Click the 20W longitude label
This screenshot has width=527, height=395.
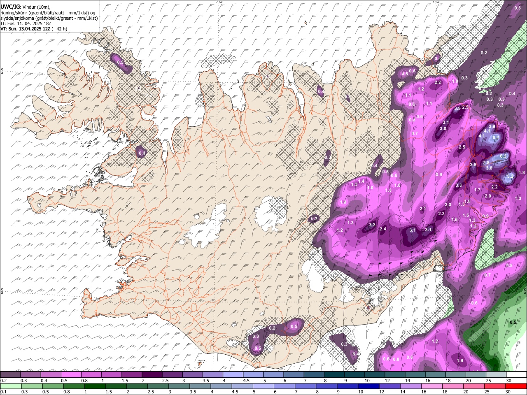219,2
